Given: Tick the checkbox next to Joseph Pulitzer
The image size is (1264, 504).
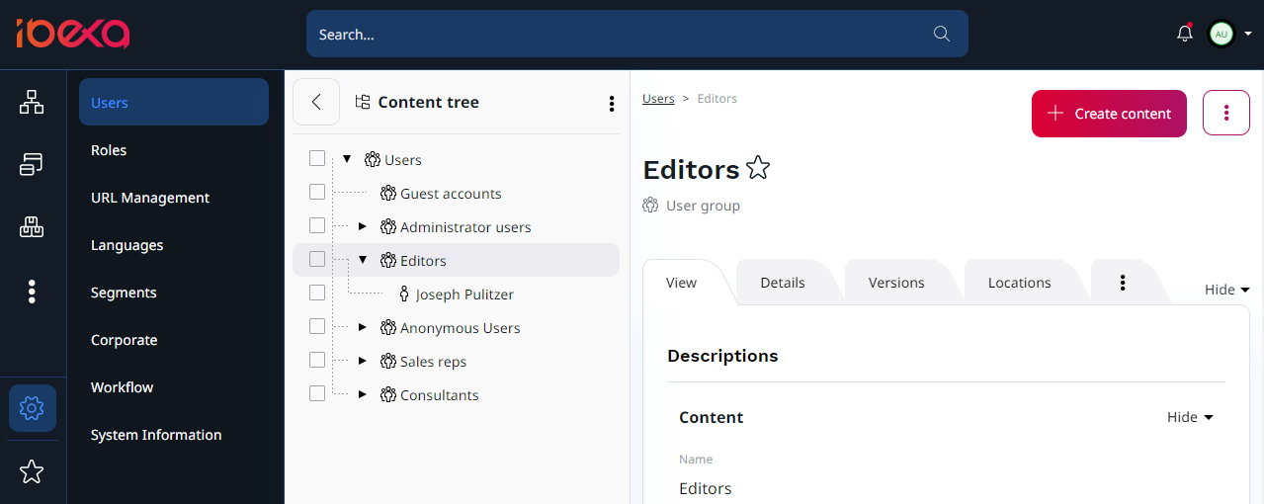Looking at the screenshot, I should [317, 293].
